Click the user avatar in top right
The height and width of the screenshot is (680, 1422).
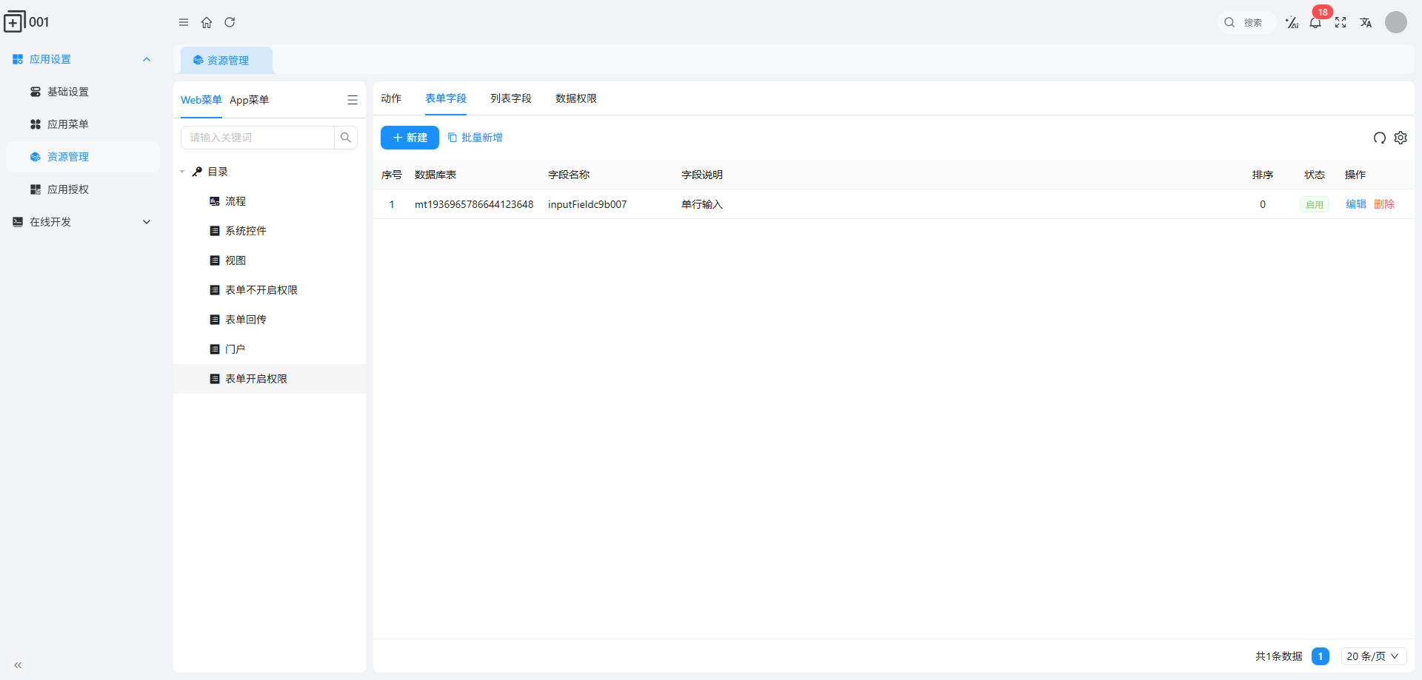[x=1396, y=22]
